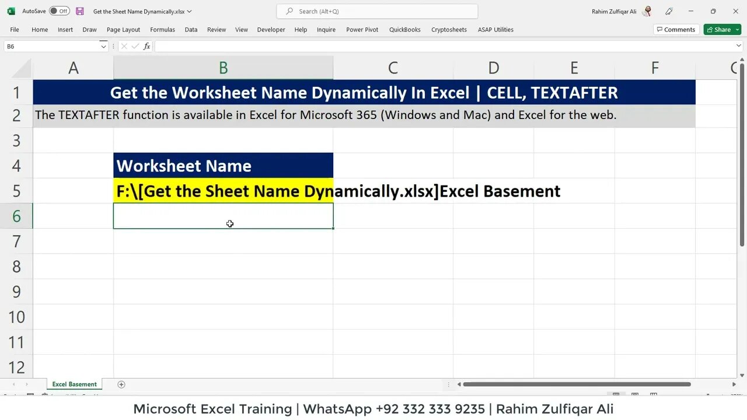This screenshot has height=420, width=747.
Task: Select column E header
Action: tap(574, 68)
